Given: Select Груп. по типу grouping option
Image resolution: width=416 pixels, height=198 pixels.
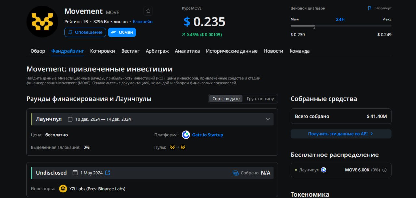Looking at the screenshot, I should [x=260, y=99].
